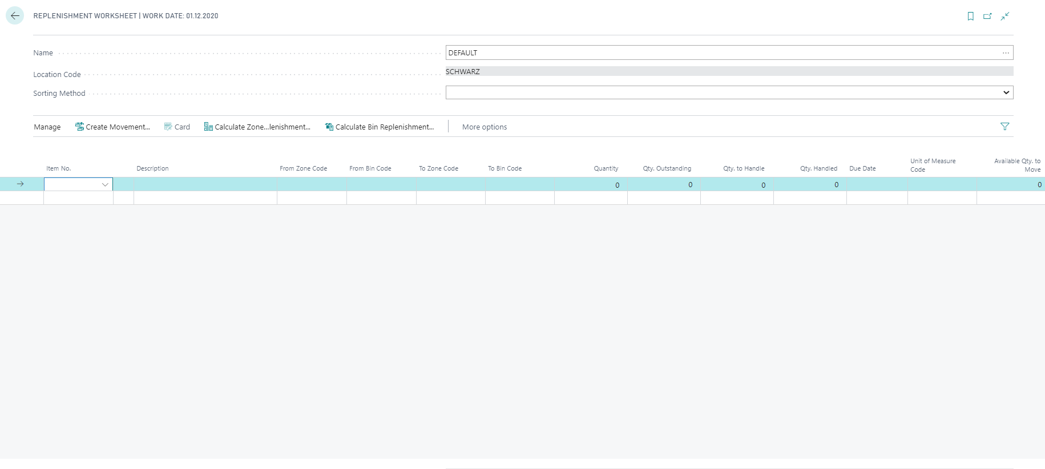The width and height of the screenshot is (1045, 469).
Task: Click the Quantity column header
Action: point(606,168)
